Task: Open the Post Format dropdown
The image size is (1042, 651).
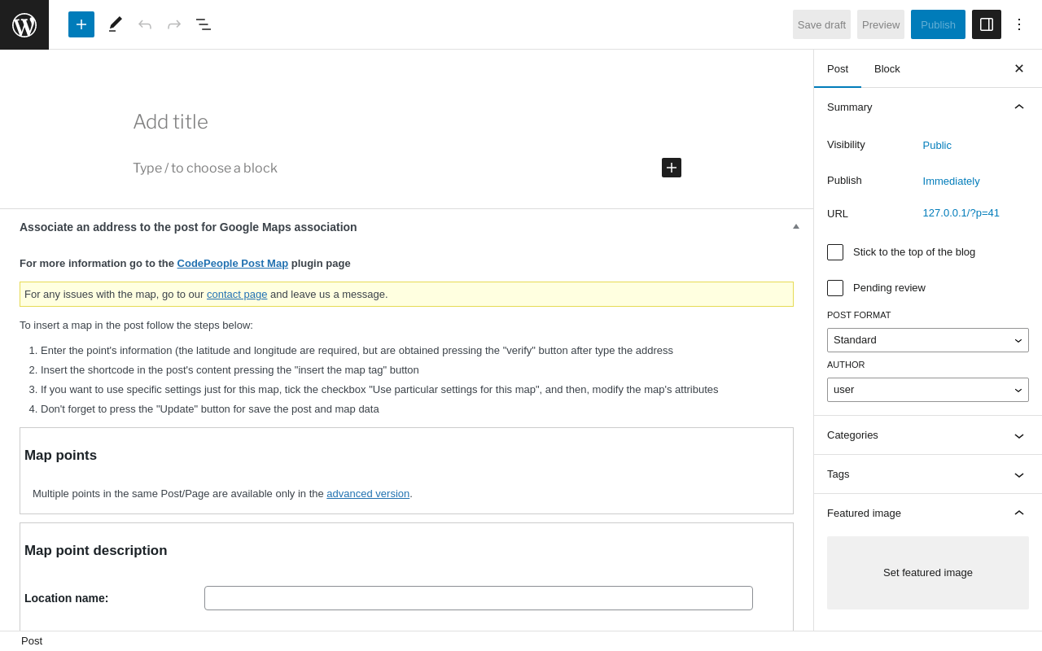Action: point(928,340)
